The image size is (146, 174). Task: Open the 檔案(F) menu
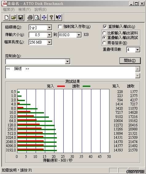(9, 10)
